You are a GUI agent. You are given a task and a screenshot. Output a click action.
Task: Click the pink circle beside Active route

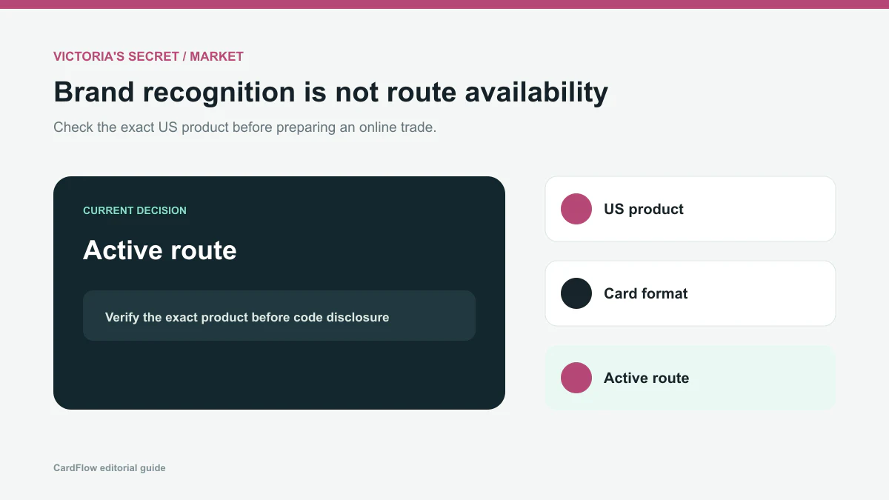click(576, 378)
